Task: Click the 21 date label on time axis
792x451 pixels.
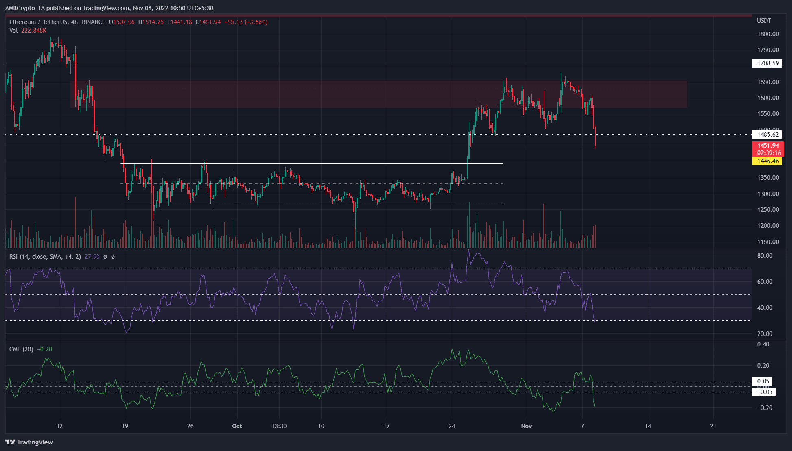Action: click(x=713, y=426)
